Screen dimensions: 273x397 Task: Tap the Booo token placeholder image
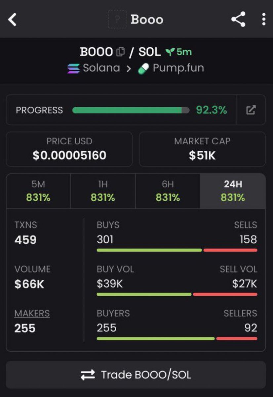117,19
